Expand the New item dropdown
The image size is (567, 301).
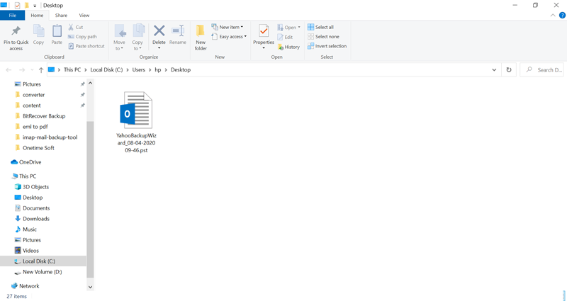point(228,27)
